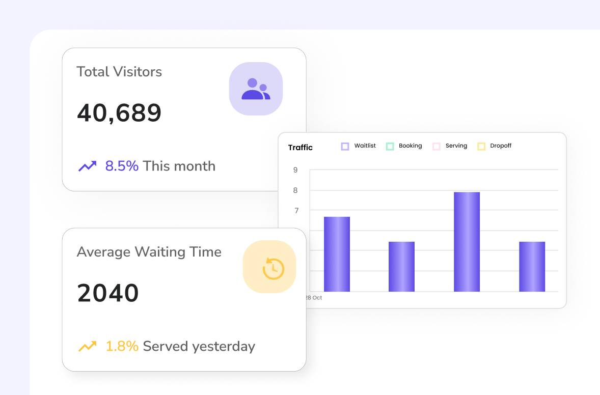Click the yellow upward trend arrow
600x395 pixels.
[87, 347]
